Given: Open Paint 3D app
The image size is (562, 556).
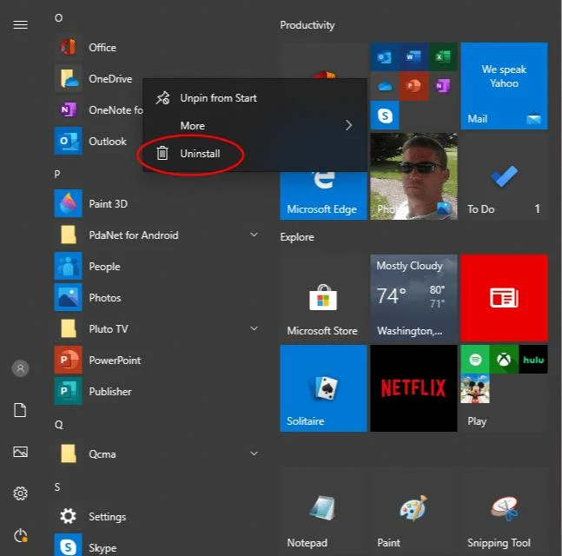Looking at the screenshot, I should (x=158, y=203).
